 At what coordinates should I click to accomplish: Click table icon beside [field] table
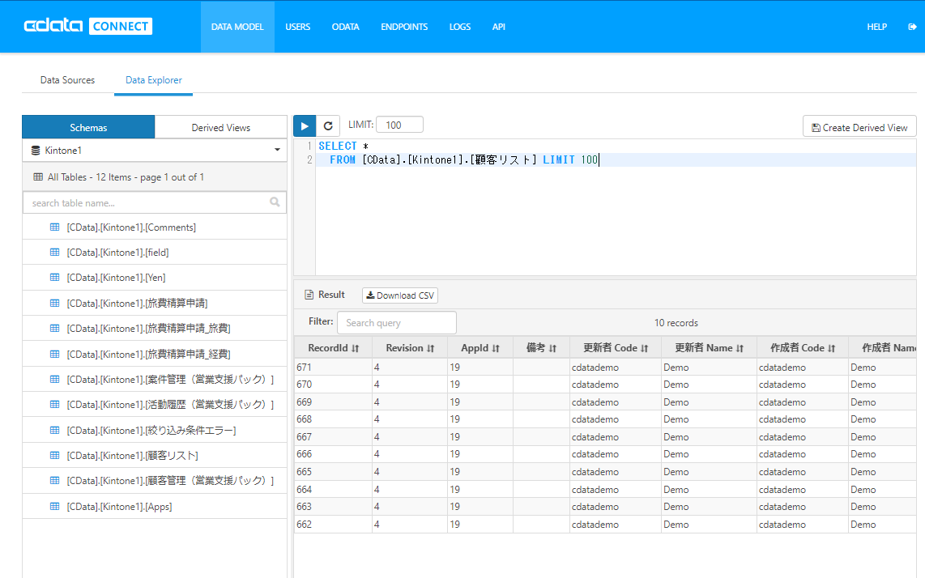coord(55,253)
